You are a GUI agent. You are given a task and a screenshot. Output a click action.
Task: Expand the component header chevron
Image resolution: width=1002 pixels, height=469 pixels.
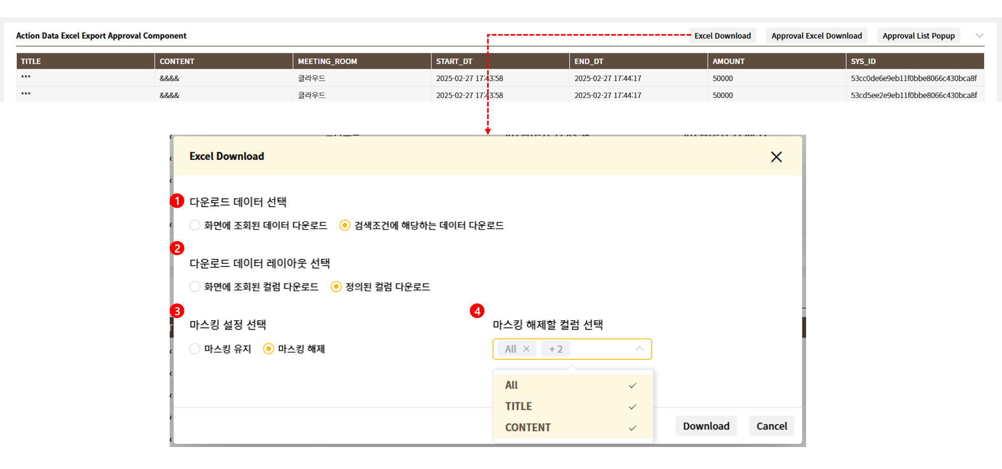coord(979,36)
